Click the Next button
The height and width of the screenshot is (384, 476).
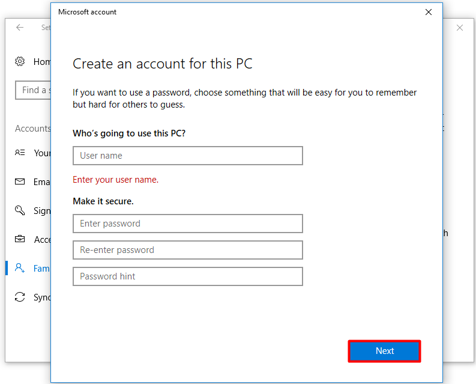[x=384, y=351]
